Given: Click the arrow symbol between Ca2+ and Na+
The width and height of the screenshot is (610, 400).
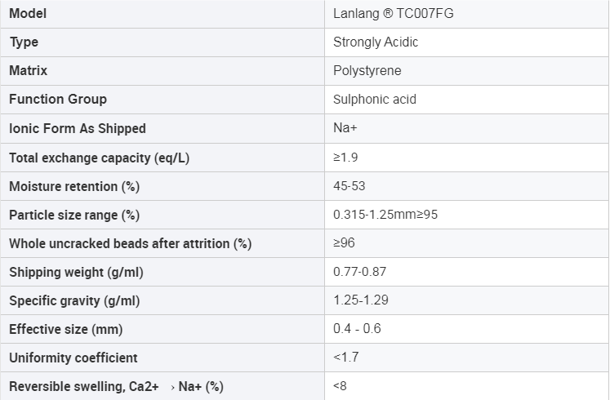Looking at the screenshot, I should point(173,387).
